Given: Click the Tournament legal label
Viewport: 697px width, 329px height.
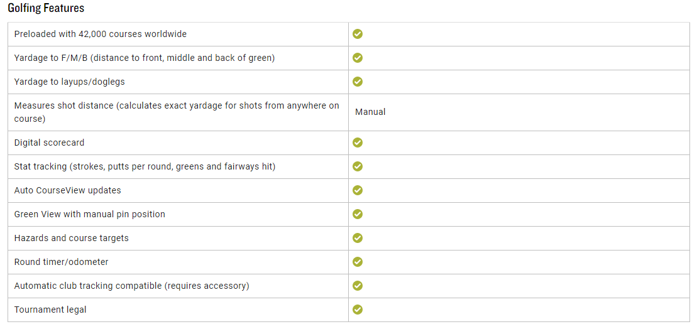Looking at the screenshot, I should (x=50, y=310).
